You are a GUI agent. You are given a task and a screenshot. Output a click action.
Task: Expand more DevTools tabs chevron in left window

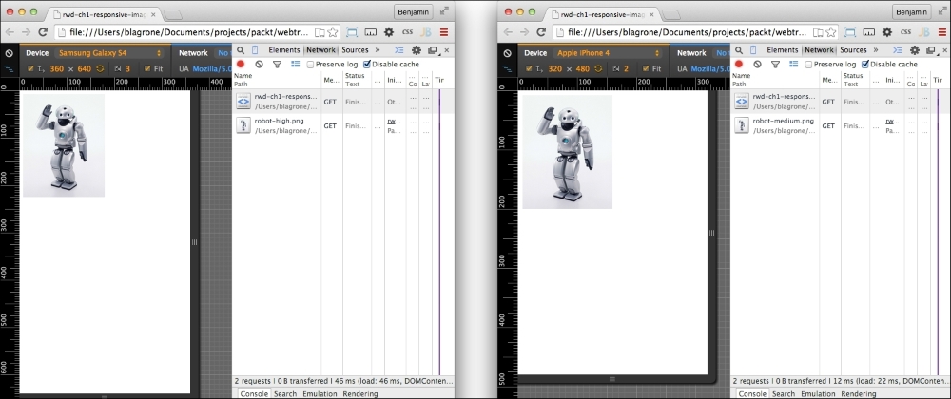[x=378, y=50]
